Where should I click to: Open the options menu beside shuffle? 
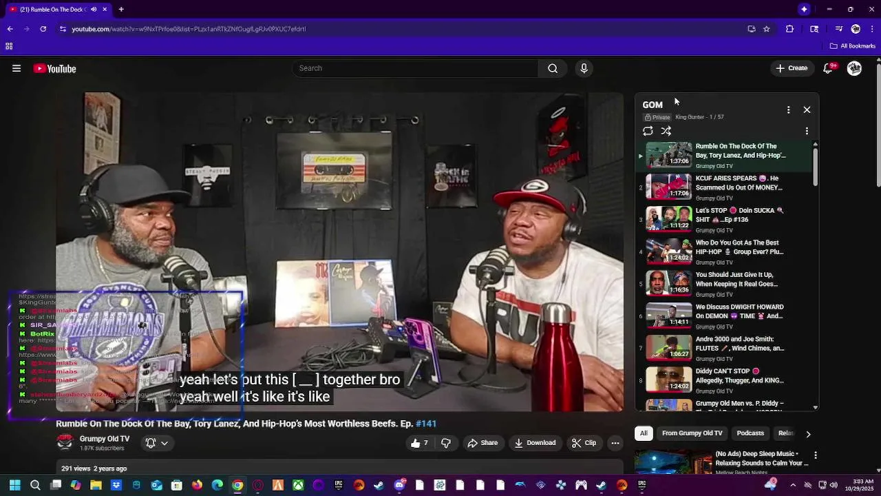click(807, 131)
